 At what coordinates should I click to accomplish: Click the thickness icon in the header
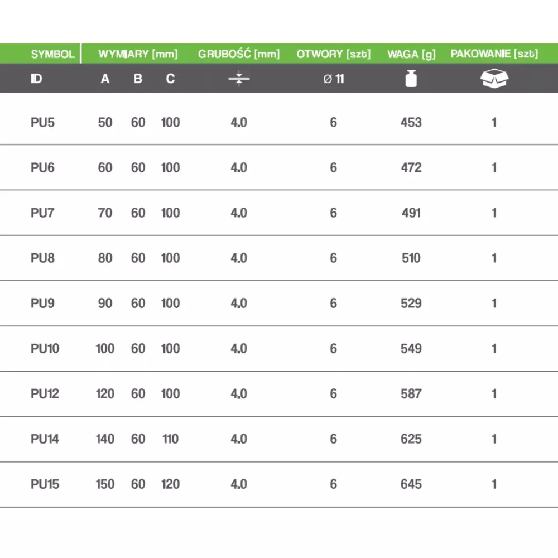[239, 79]
